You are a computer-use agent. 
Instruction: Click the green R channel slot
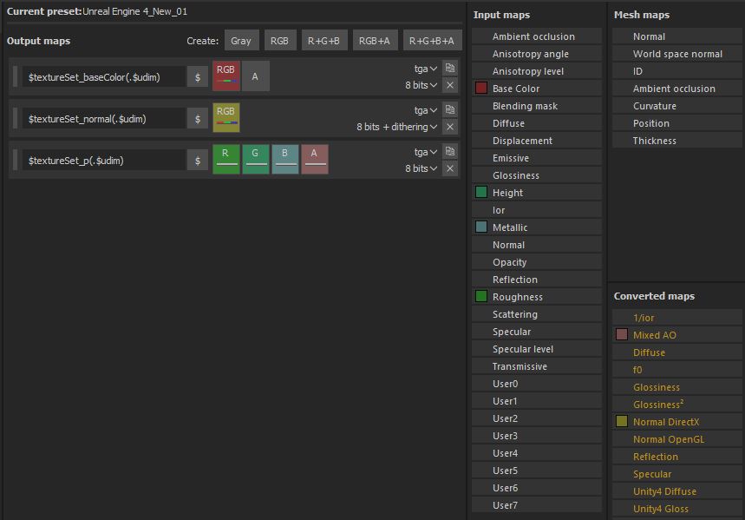tap(226, 160)
